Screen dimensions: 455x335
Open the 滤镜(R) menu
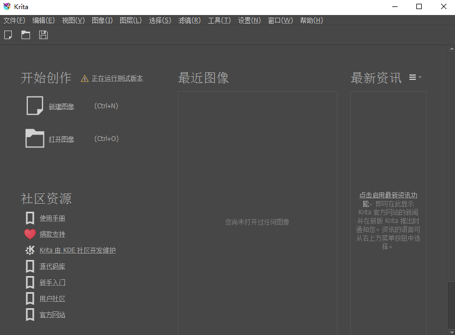[x=189, y=20]
